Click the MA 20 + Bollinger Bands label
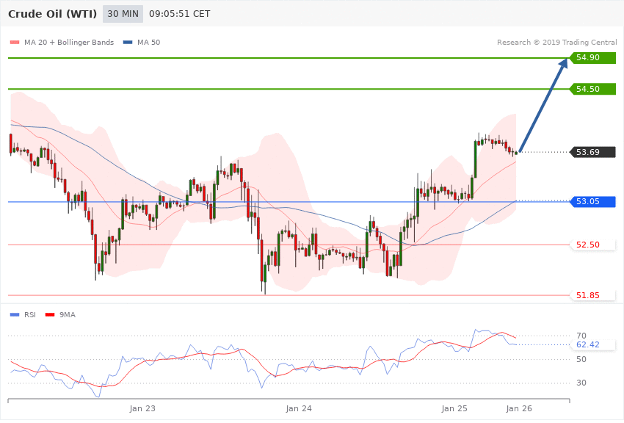This screenshot has height=423, width=624. pos(69,42)
